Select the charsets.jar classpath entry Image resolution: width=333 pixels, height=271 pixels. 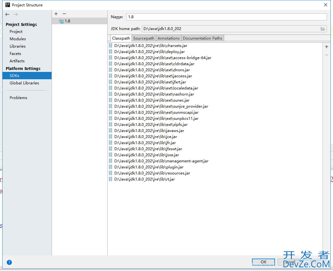151,46
